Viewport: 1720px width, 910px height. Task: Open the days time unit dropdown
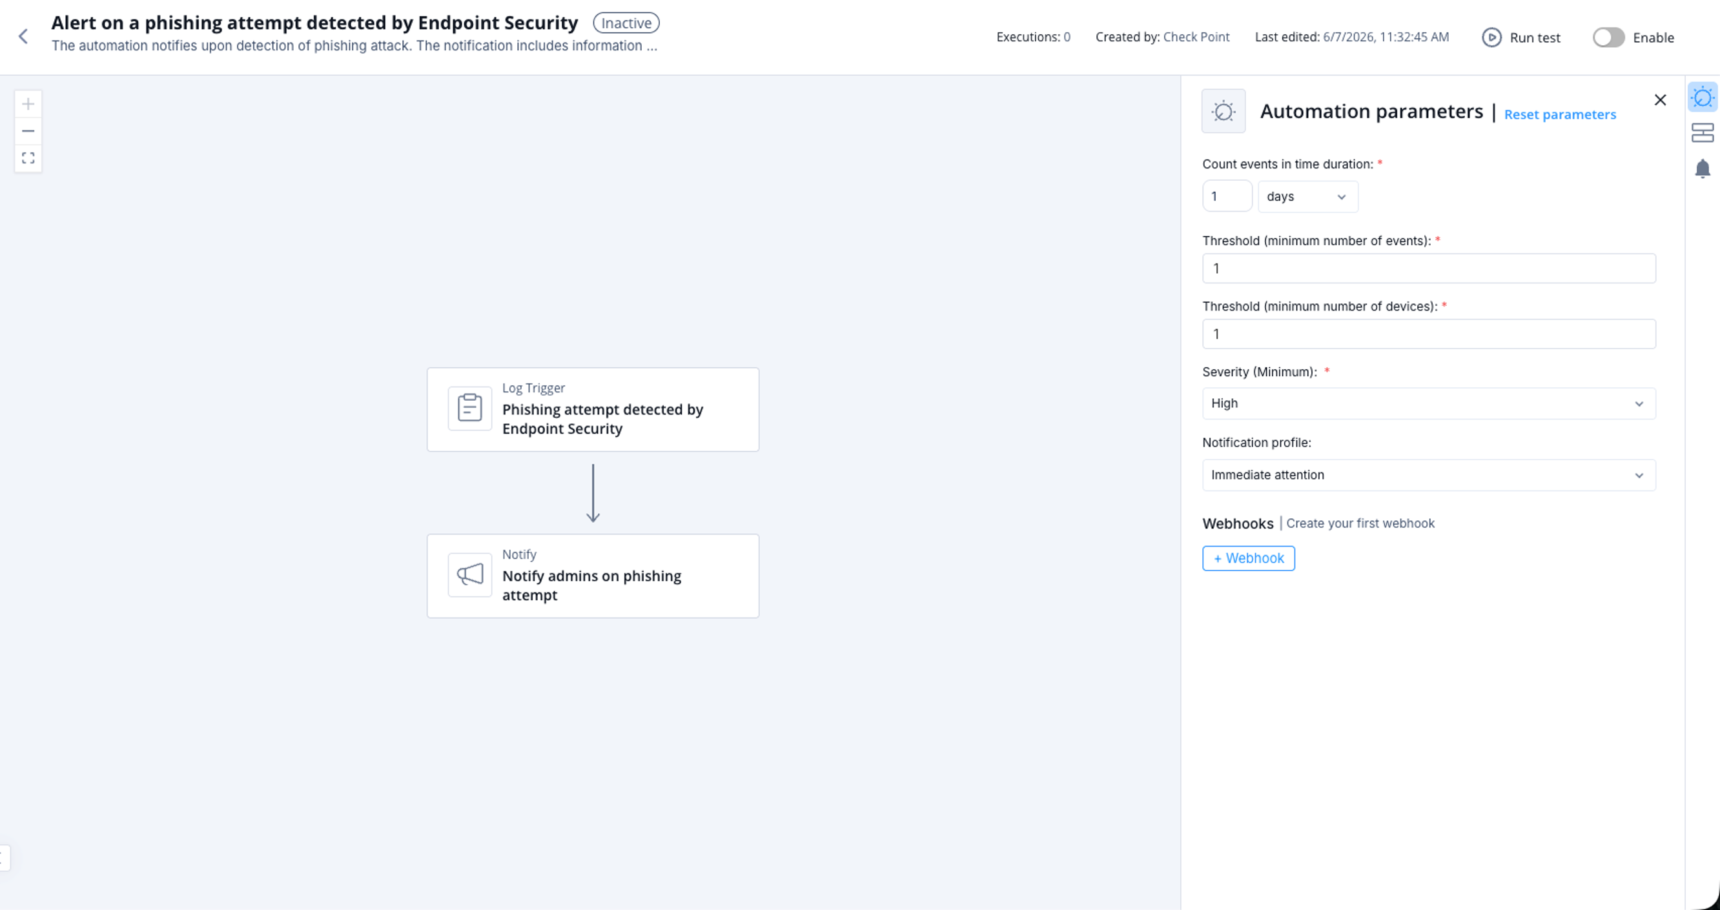(x=1307, y=196)
